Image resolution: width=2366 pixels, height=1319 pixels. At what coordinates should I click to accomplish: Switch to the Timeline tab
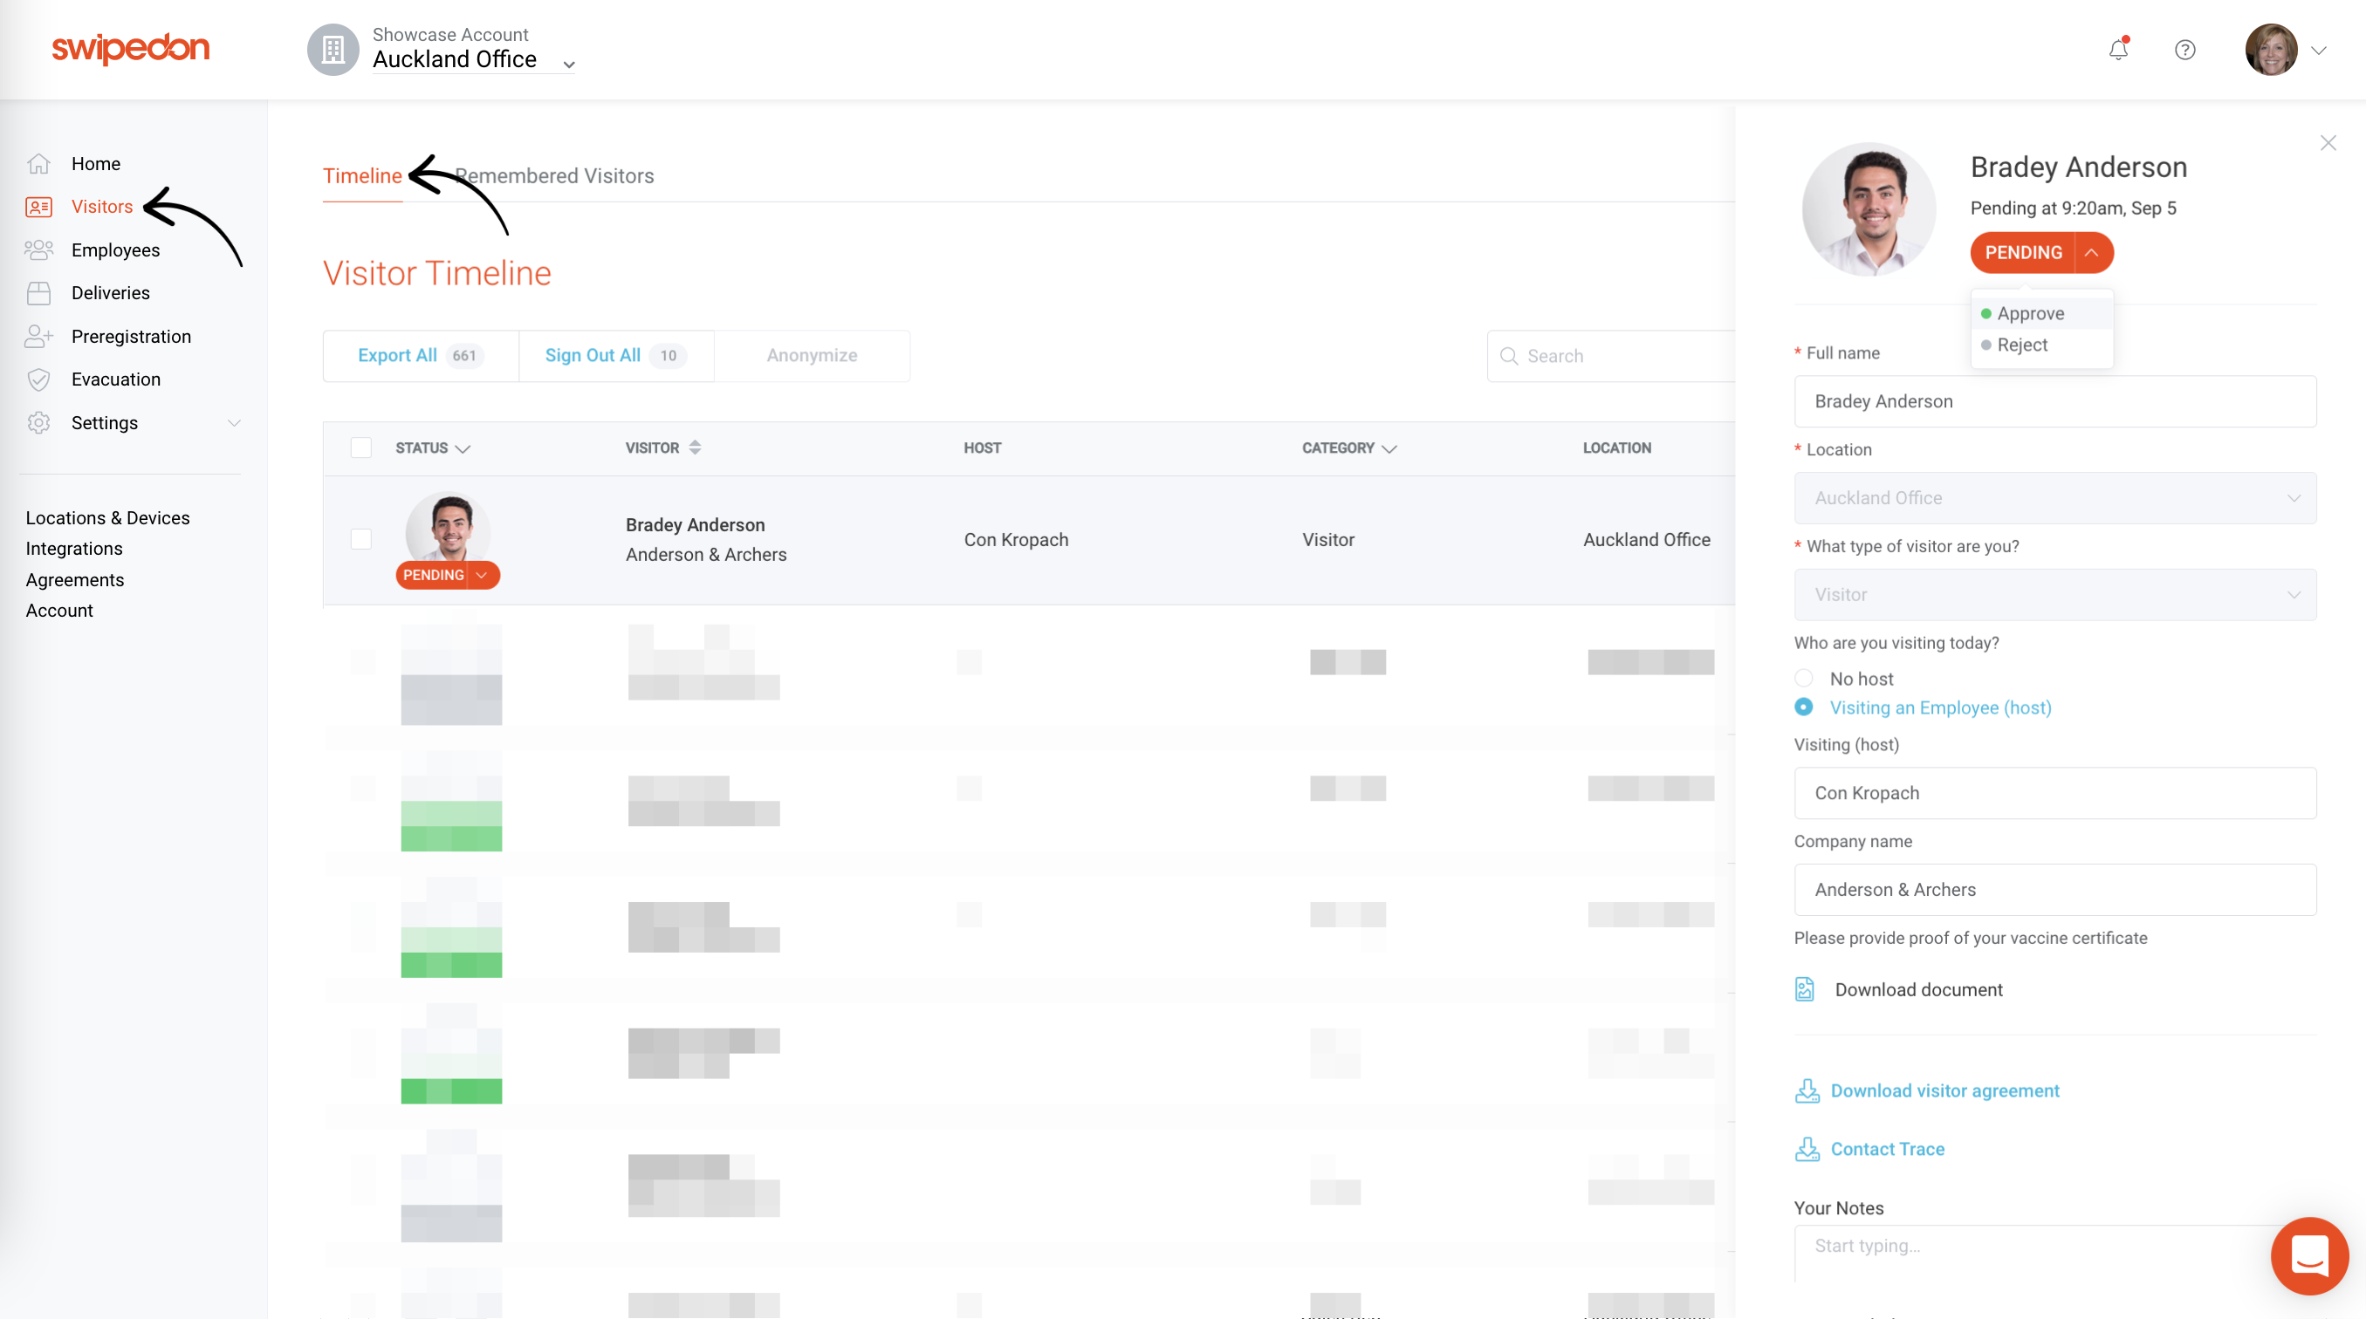(362, 175)
